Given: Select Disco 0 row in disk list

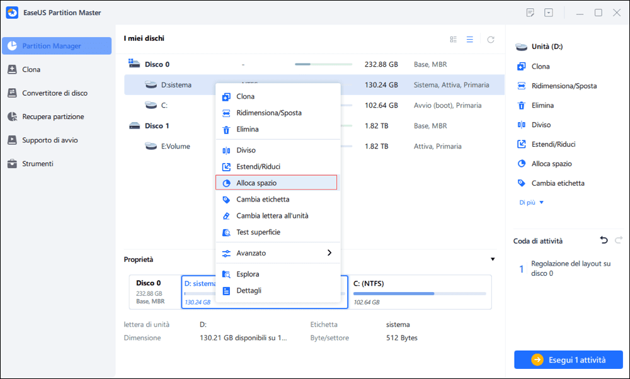Looking at the screenshot, I should 314,64.
